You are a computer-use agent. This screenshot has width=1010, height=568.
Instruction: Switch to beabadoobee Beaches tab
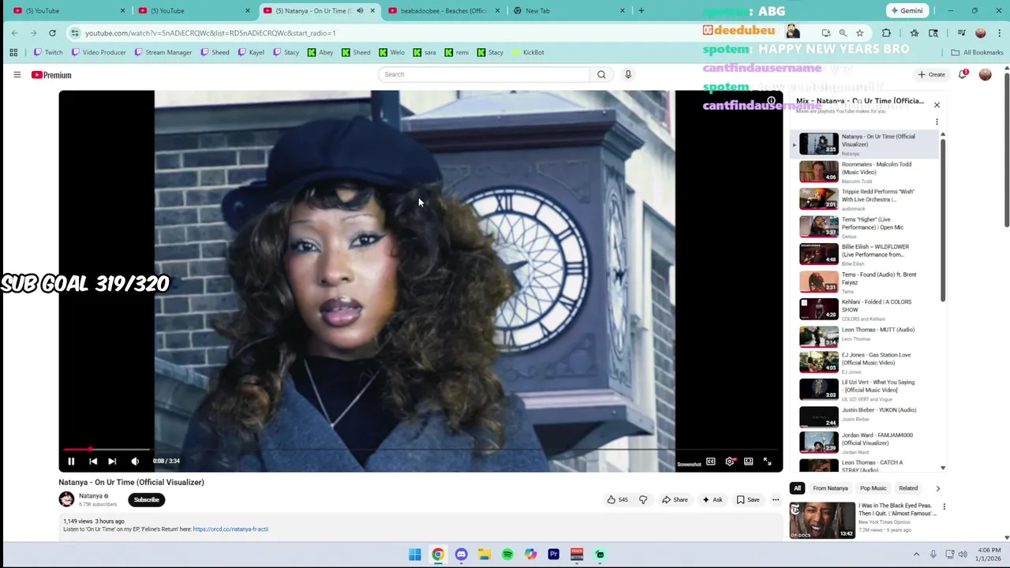coord(442,11)
